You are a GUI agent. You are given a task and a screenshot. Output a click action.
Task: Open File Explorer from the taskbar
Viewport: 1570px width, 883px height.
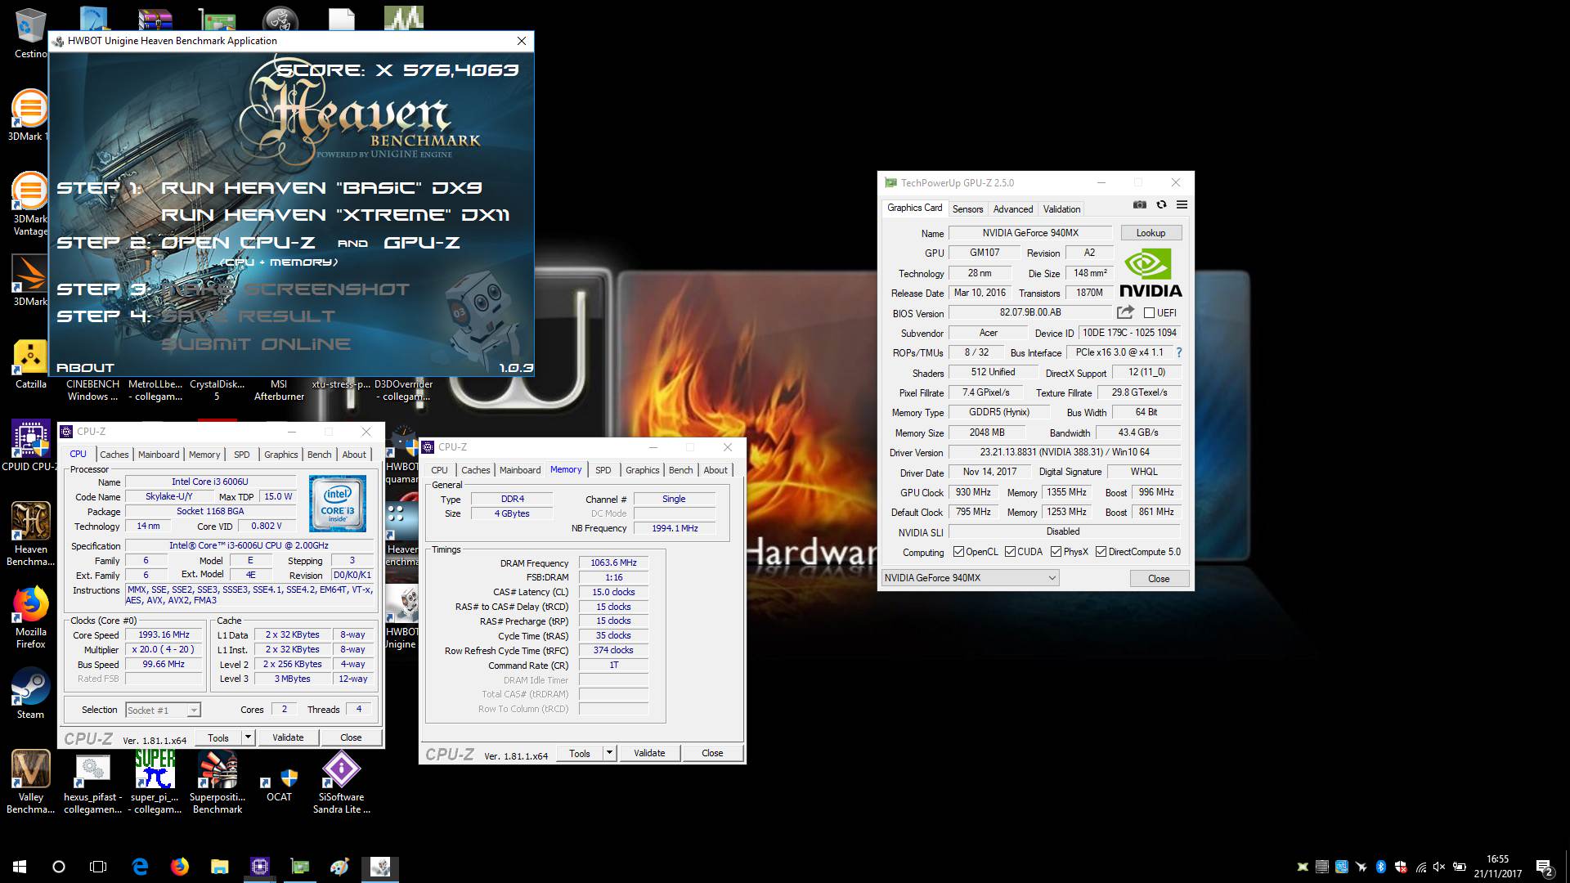coord(219,867)
